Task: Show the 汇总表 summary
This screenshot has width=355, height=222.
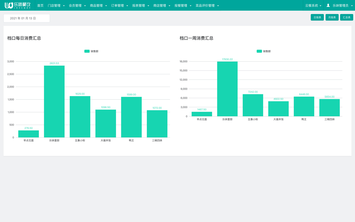Action: click(347, 17)
